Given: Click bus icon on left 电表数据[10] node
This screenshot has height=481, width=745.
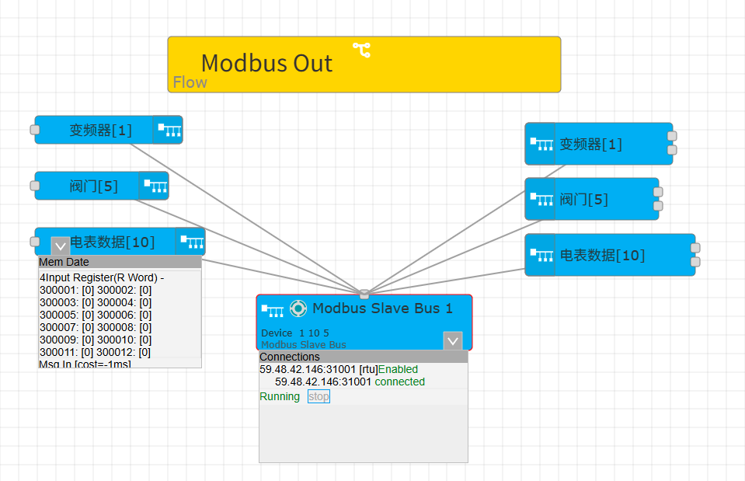Looking at the screenshot, I should pyautogui.click(x=192, y=242).
